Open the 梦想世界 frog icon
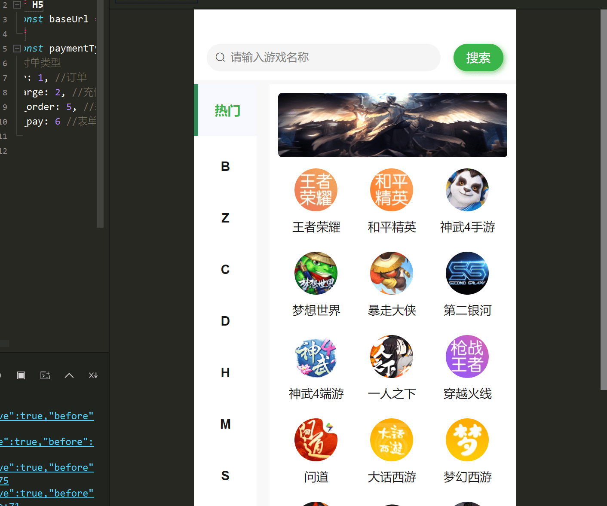 coord(316,273)
